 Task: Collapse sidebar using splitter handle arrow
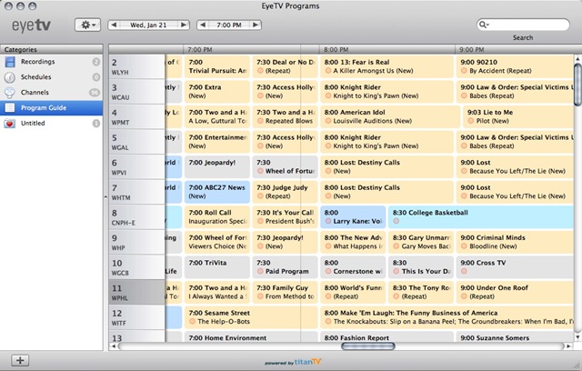[x=105, y=197]
